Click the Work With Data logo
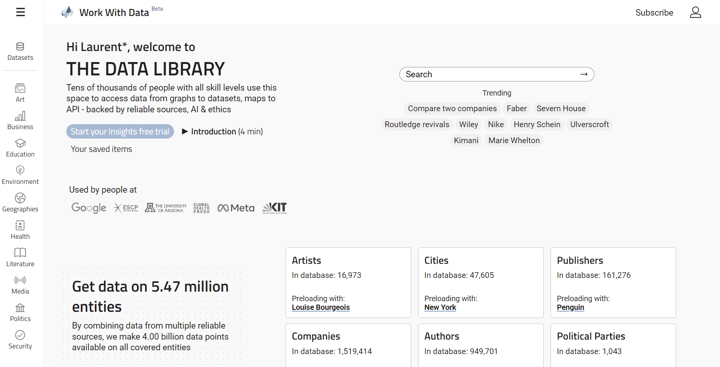The width and height of the screenshot is (720, 367). point(105,13)
